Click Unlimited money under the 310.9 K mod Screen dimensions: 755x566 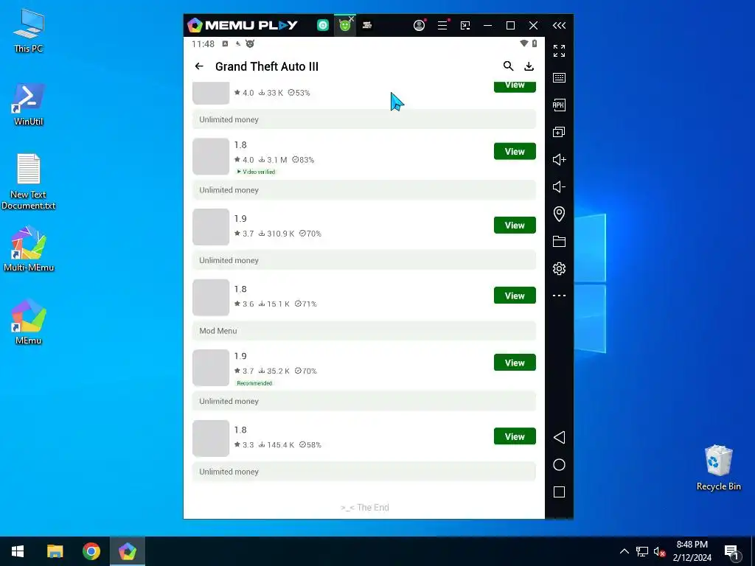click(x=364, y=260)
